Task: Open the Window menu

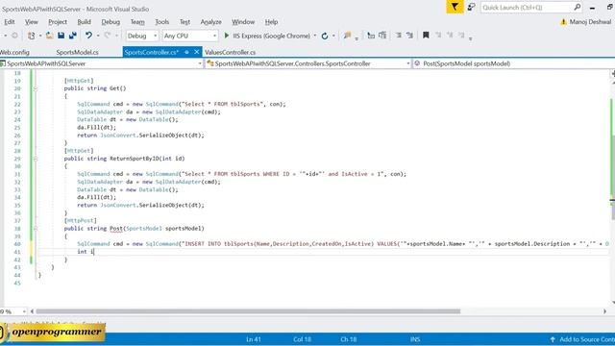Action: (243, 22)
